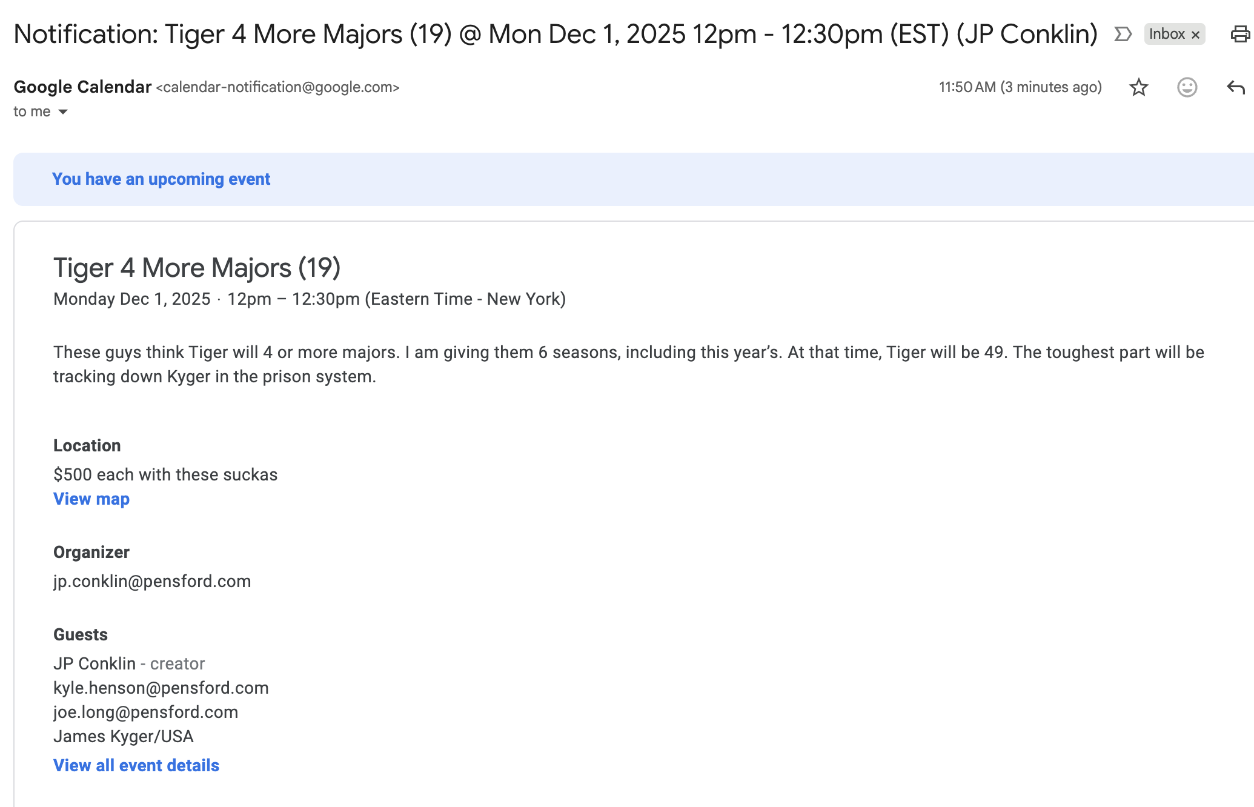This screenshot has width=1254, height=807.
Task: Click the 'You have an upcoming event' banner
Action: (x=161, y=179)
